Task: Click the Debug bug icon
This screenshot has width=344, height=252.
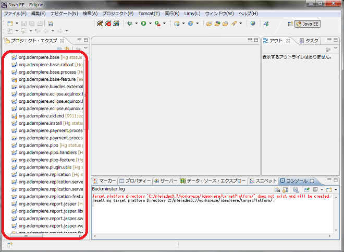Action: (x=130, y=23)
